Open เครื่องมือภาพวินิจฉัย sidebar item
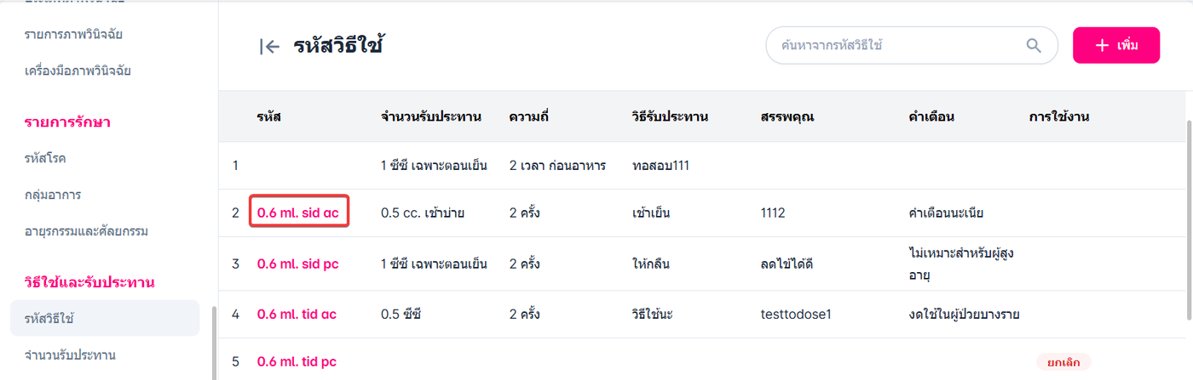This screenshot has width=1193, height=380. tap(78, 70)
